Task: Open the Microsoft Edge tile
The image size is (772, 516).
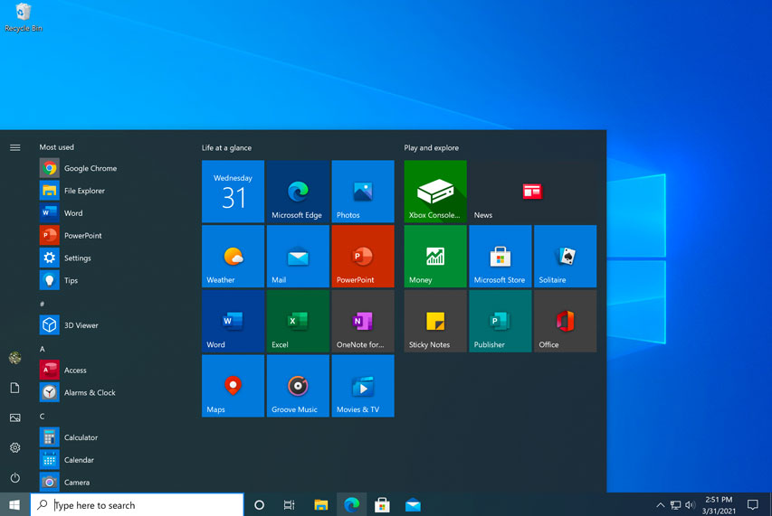Action: [x=298, y=192]
